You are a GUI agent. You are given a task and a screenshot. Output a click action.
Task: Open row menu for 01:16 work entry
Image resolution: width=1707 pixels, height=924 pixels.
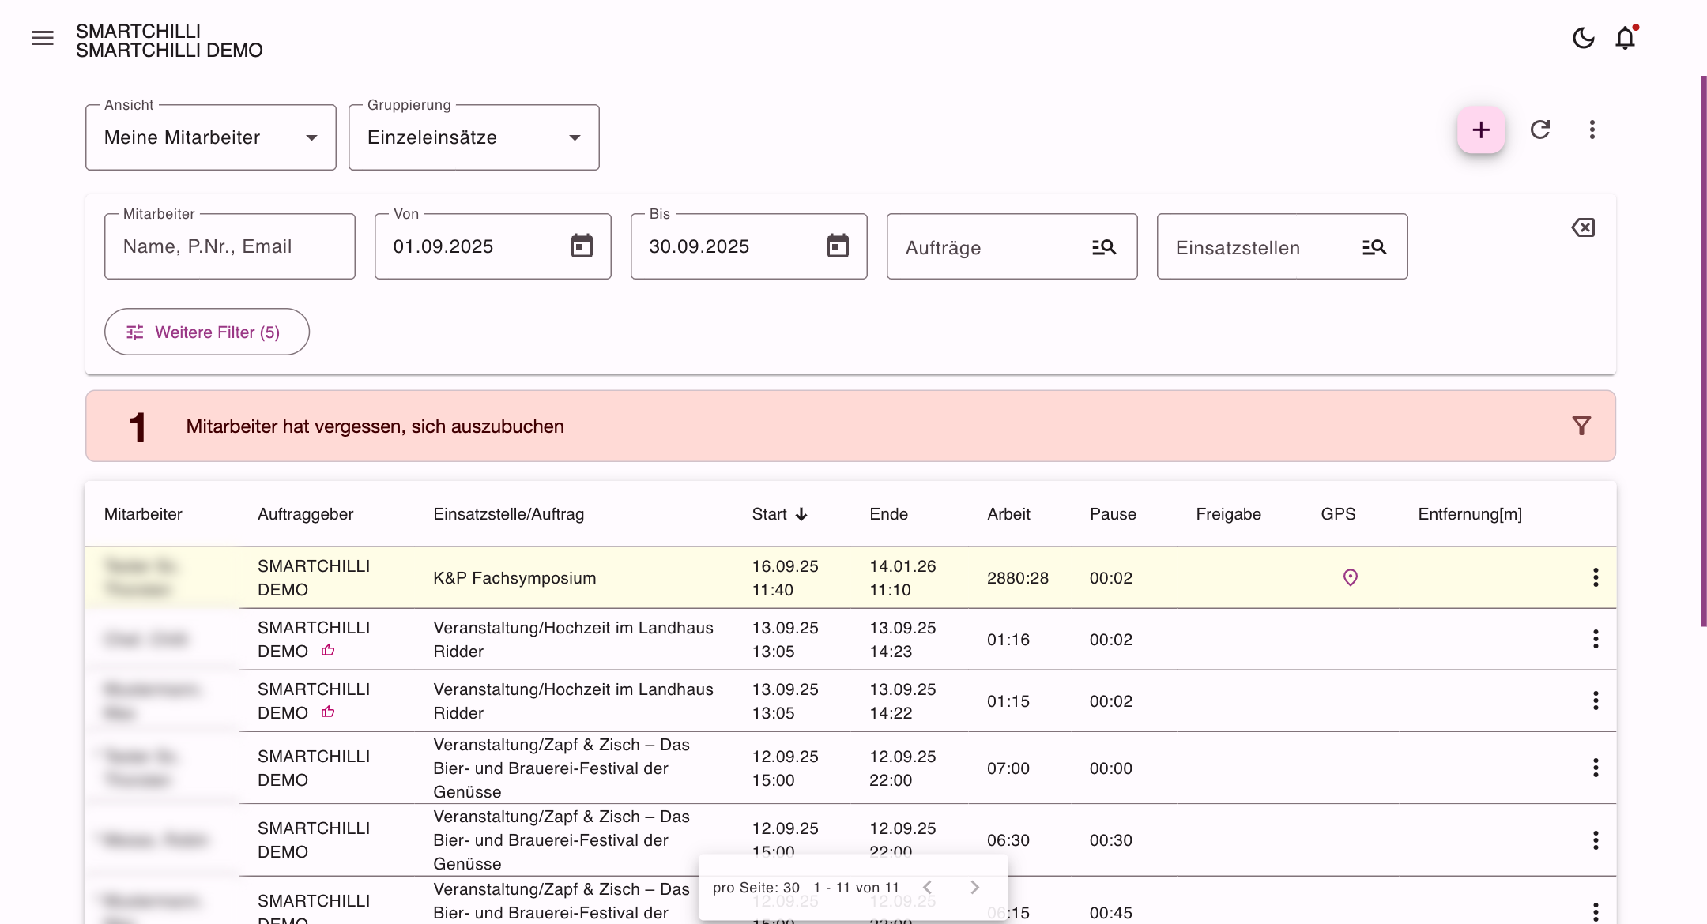1596,640
